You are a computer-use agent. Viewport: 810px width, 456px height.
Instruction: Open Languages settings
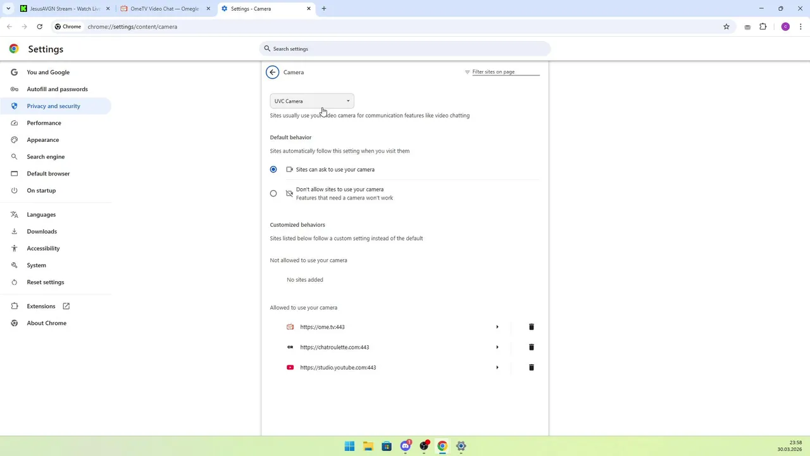click(41, 215)
